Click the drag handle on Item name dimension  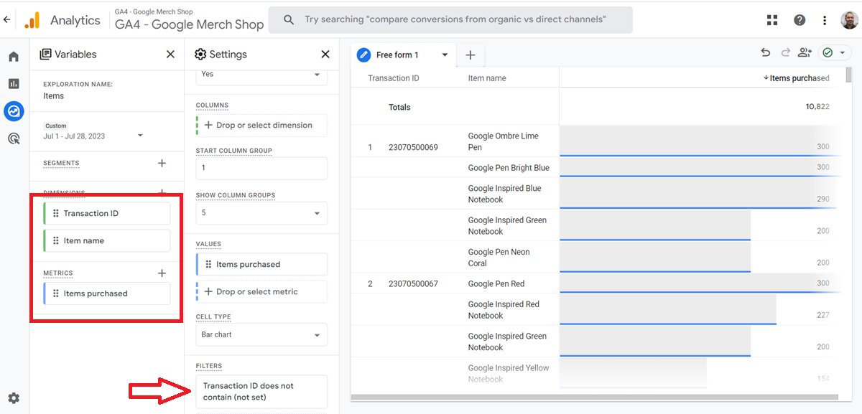[x=55, y=241]
